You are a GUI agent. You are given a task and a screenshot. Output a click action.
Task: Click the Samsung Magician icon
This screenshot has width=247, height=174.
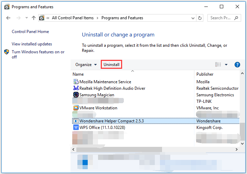[x=76, y=95]
